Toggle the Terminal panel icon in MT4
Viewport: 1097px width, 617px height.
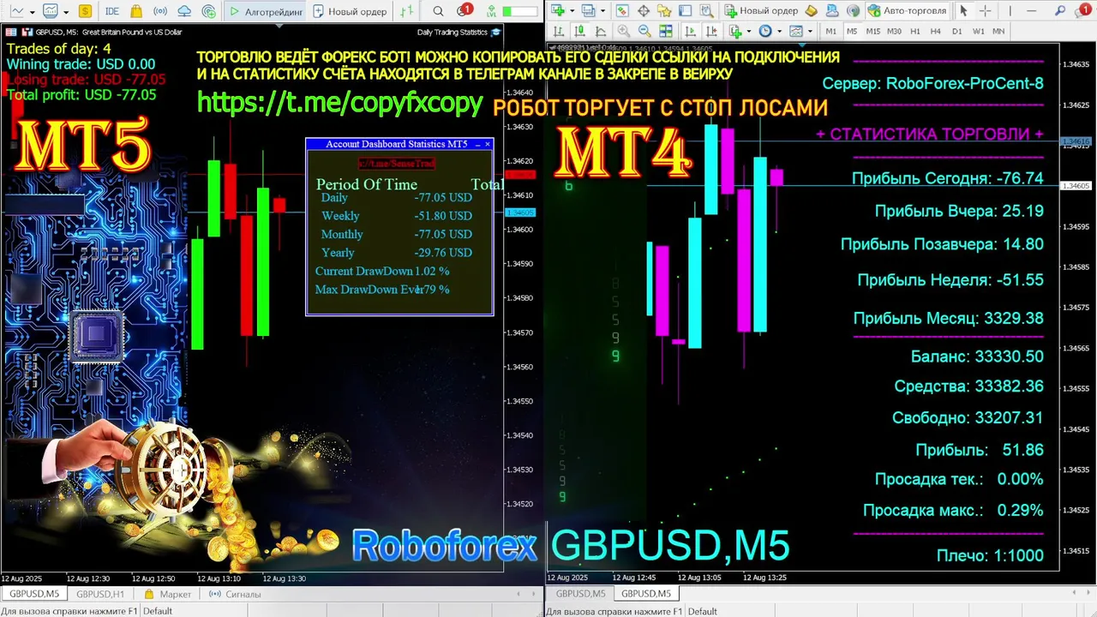tap(685, 10)
